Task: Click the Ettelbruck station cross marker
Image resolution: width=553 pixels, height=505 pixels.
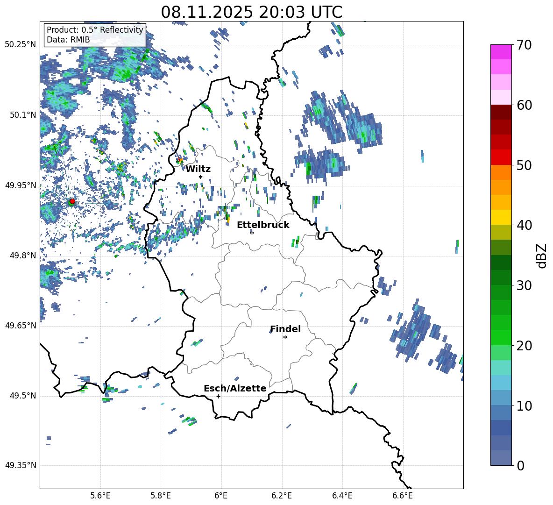Action: [x=252, y=233]
